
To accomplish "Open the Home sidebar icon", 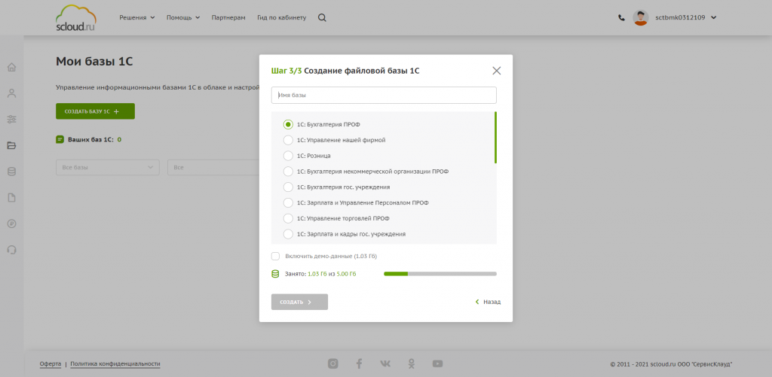I will tap(12, 67).
